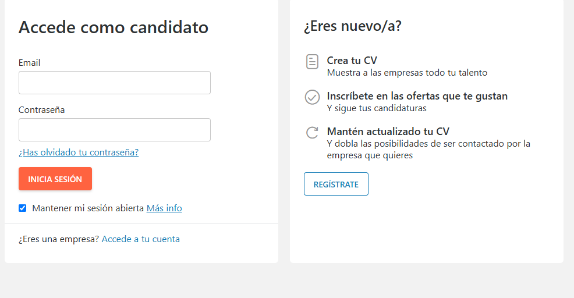Click the CV document icon
The width and height of the screenshot is (574, 298).
313,62
